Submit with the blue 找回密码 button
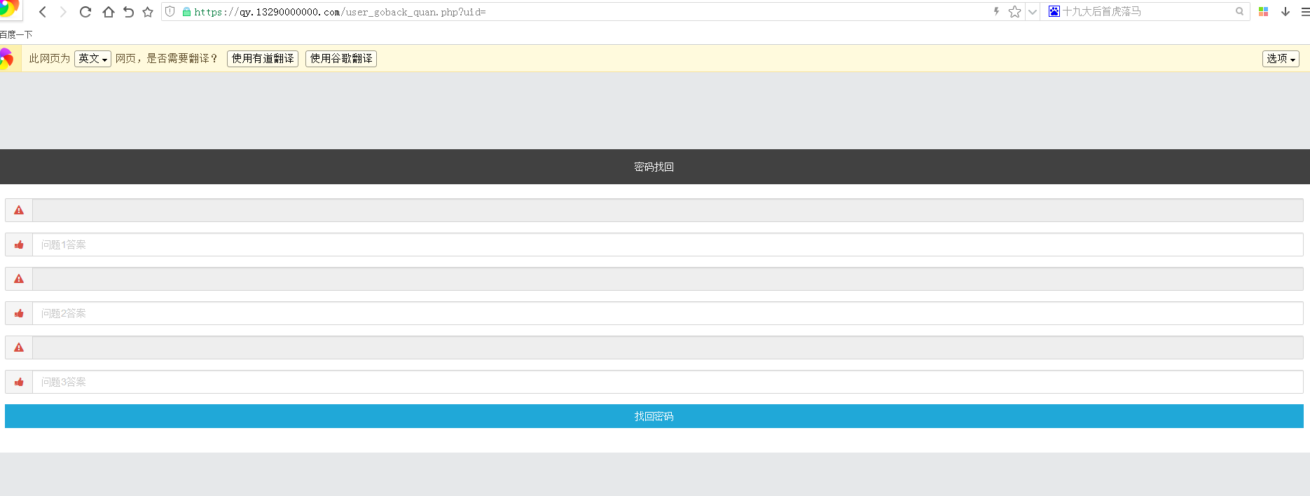This screenshot has height=496, width=1310. 654,416
